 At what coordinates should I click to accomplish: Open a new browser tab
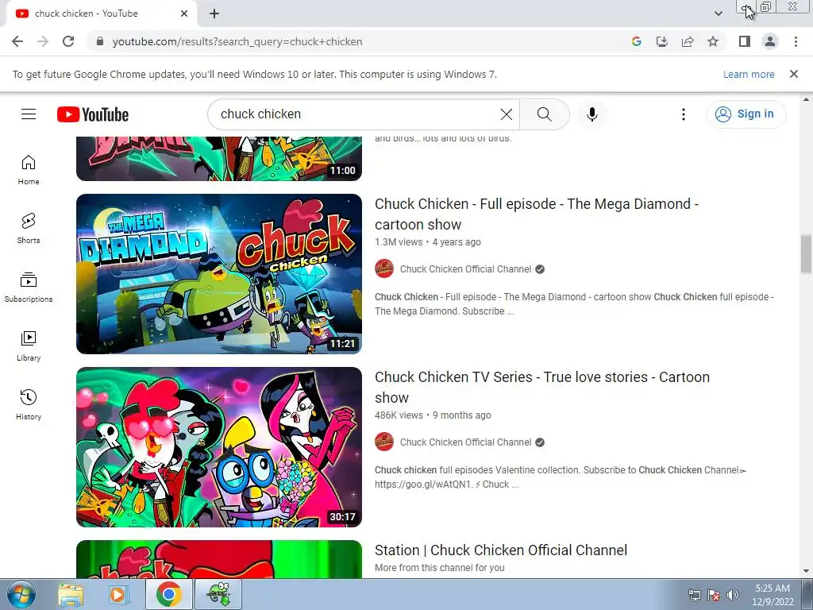pyautogui.click(x=214, y=14)
